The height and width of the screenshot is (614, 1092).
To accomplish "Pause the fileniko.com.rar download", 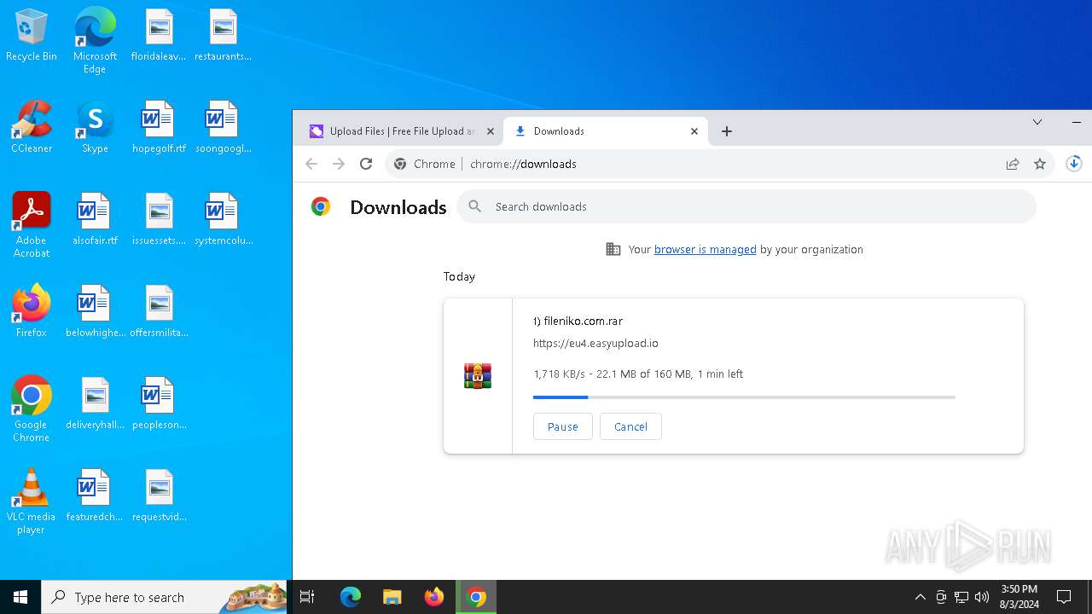I will click(563, 426).
